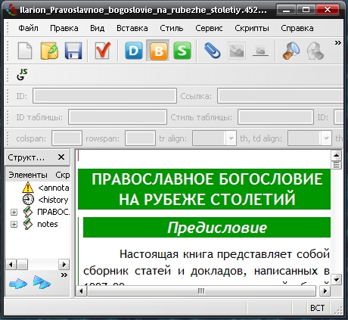Click the paperclip attach icon

[x=212, y=51]
